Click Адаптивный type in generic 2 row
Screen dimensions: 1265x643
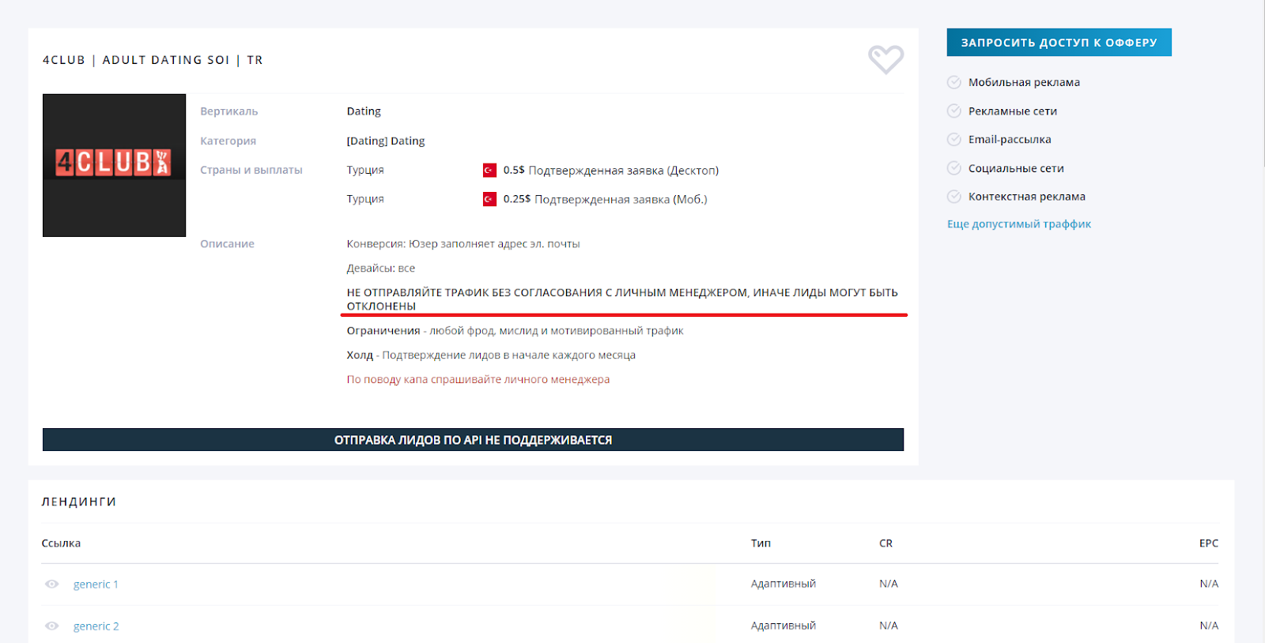click(784, 626)
